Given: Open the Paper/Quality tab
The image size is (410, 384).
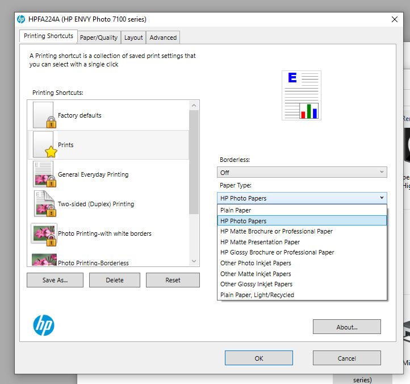Looking at the screenshot, I should 99,37.
